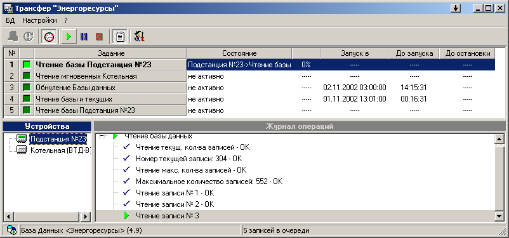Open the tools settings wrench icon

coord(139,36)
